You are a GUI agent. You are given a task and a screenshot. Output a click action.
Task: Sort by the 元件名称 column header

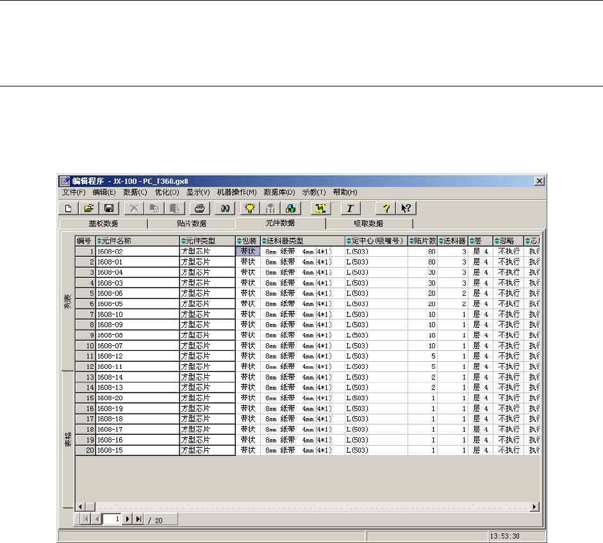click(x=137, y=241)
